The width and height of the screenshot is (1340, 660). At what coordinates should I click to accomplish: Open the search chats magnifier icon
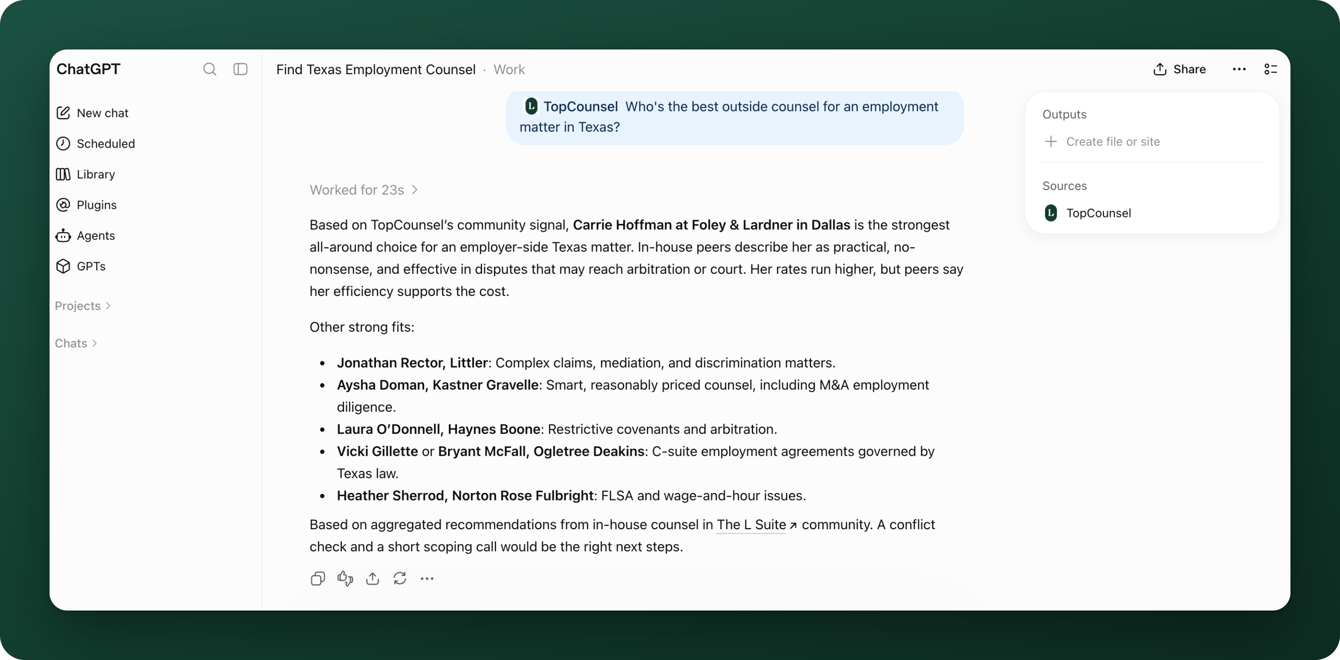210,69
